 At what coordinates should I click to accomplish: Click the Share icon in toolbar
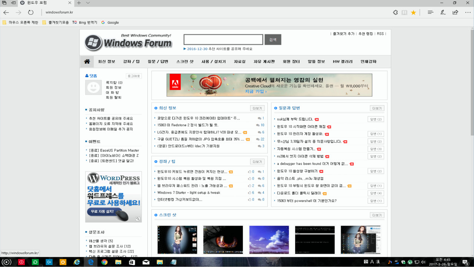pyautogui.click(x=455, y=12)
